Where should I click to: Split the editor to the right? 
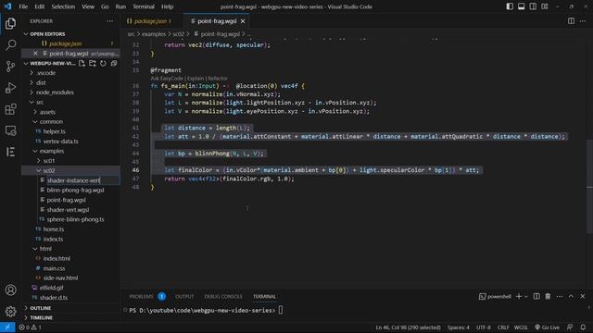571,21
